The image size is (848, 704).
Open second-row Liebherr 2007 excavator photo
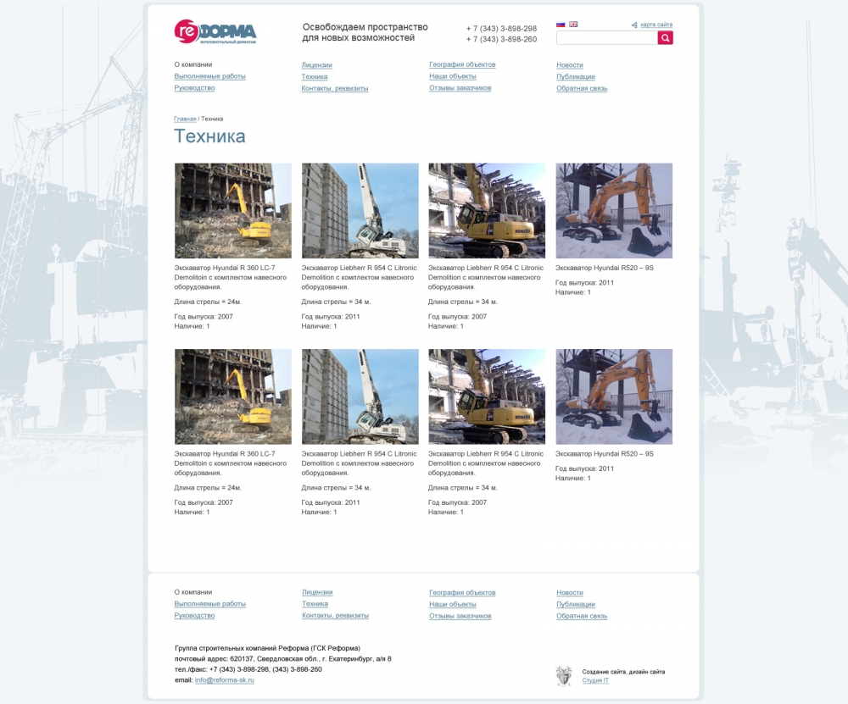pos(487,396)
